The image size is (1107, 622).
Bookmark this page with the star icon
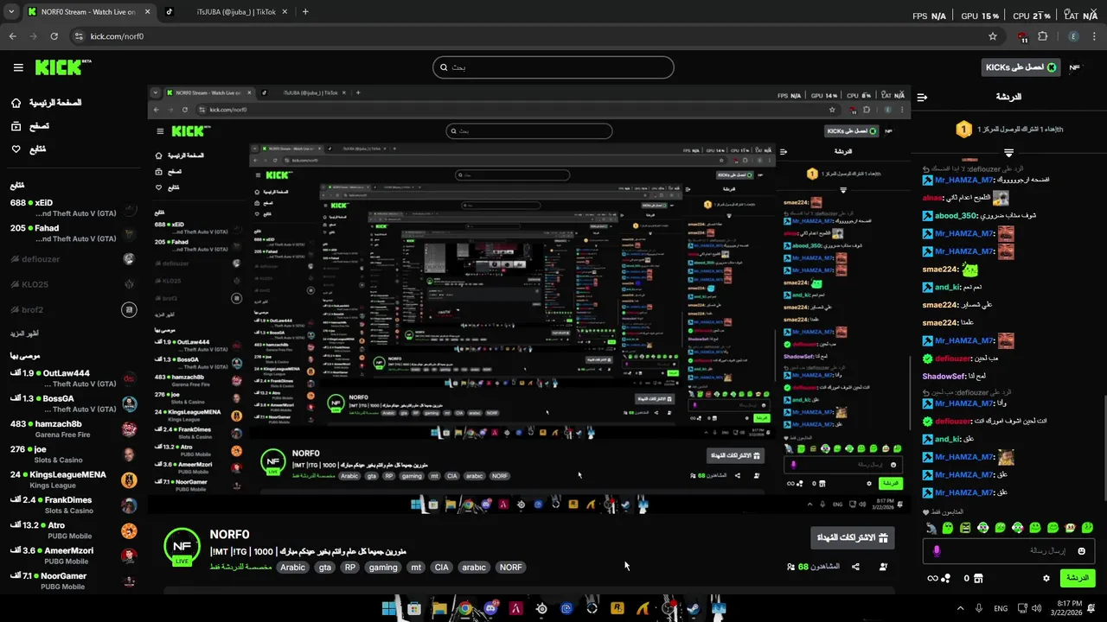pyautogui.click(x=993, y=36)
